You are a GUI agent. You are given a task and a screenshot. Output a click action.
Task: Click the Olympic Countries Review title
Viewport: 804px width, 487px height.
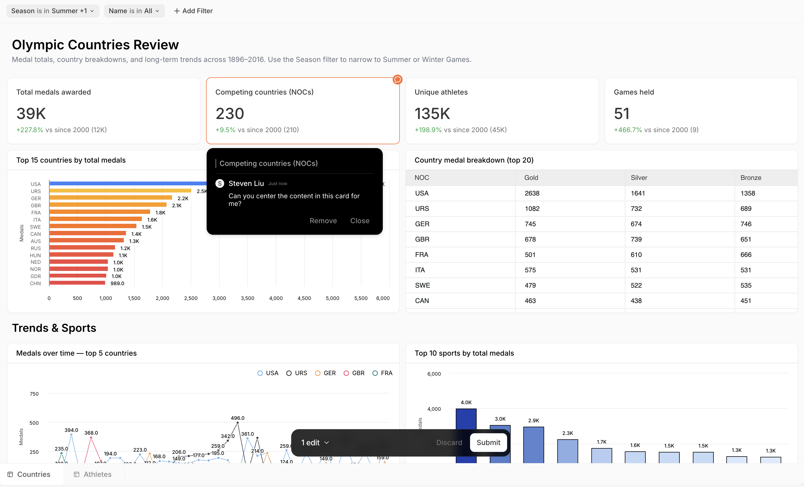click(x=95, y=45)
